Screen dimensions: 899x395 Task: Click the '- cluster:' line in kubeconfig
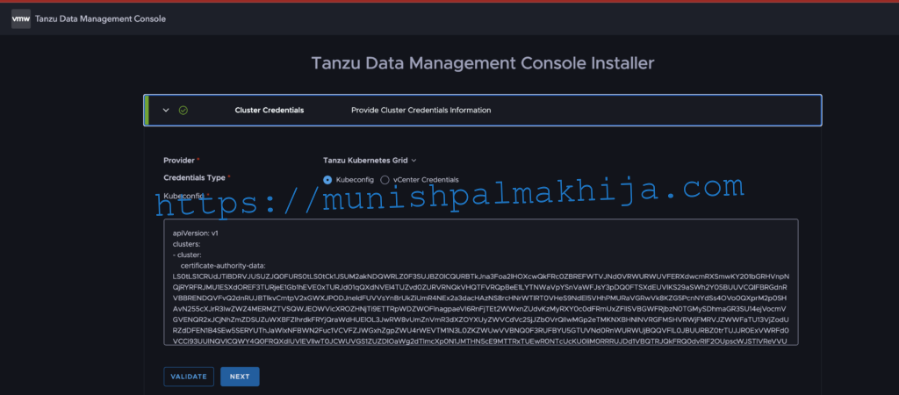tap(187, 255)
